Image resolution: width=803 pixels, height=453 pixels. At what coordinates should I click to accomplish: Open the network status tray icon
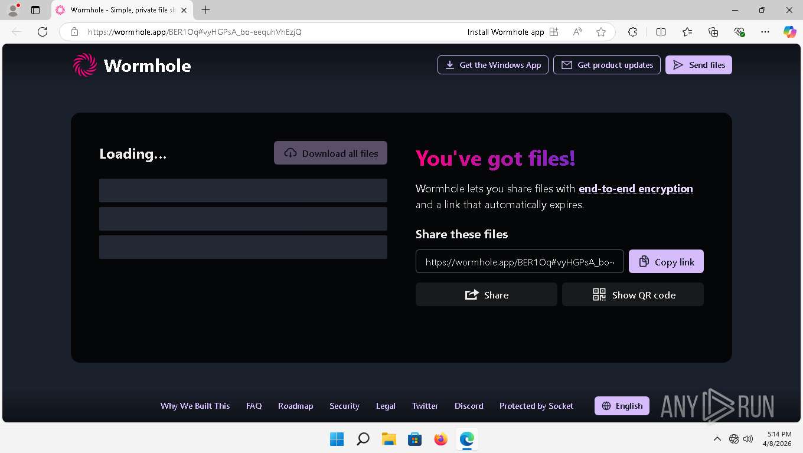734,439
